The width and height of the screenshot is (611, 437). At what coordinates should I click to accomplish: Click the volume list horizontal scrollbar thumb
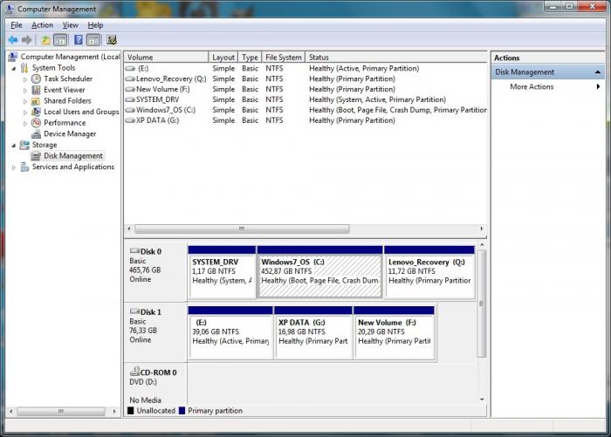coord(242,229)
